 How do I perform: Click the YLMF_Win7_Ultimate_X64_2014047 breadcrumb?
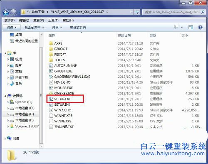pos(77,12)
